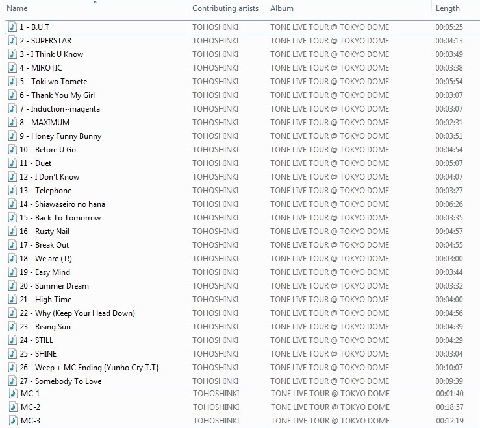The width and height of the screenshot is (480, 428).
Task: Click the file icon of 7 - Induction~magenta
Action: pos(12,109)
